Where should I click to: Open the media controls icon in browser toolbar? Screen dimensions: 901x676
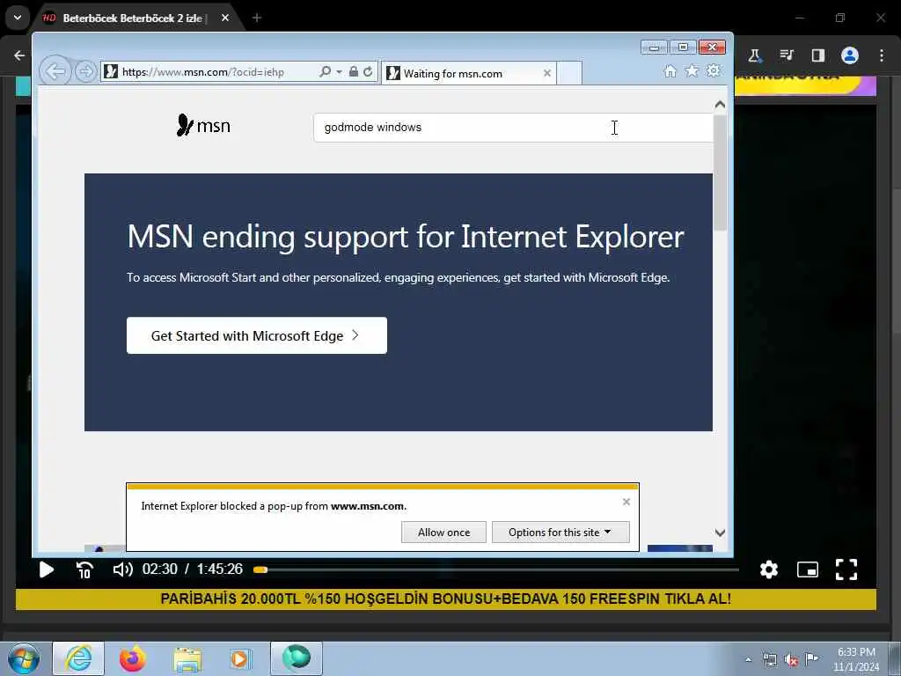pos(787,55)
